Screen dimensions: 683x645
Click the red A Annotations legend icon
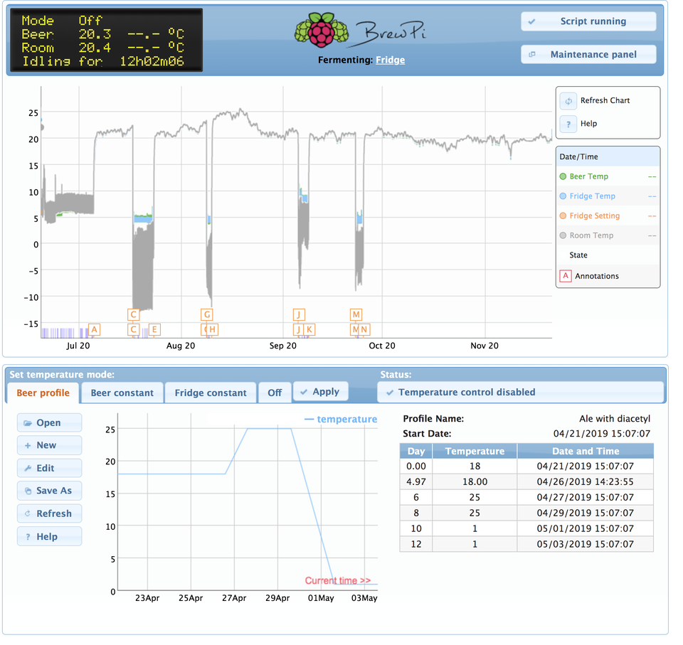(566, 276)
